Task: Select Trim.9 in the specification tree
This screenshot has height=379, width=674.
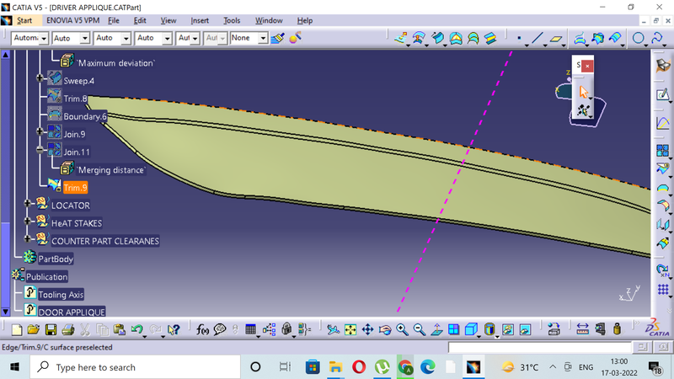Action: pos(75,188)
